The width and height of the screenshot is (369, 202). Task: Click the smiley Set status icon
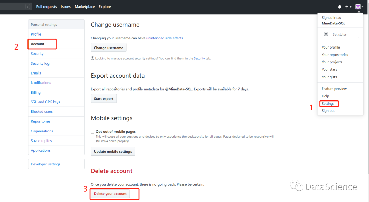point(326,34)
